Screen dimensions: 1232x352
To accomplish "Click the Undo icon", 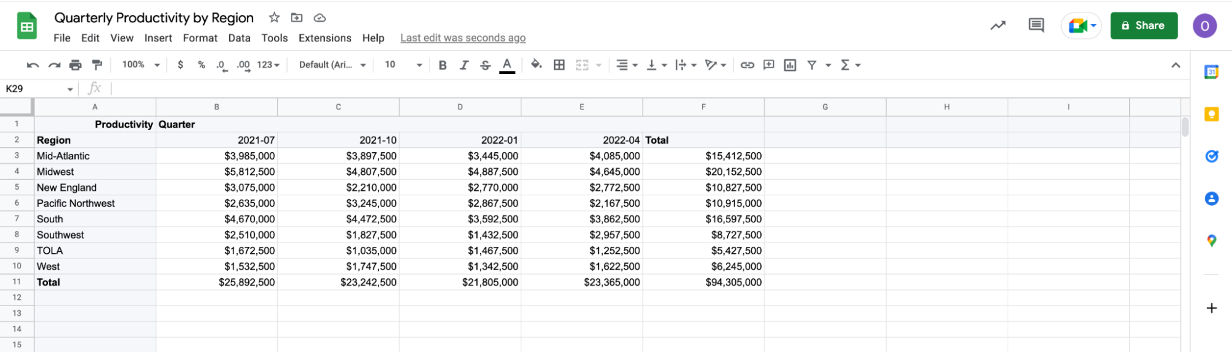I will point(32,65).
